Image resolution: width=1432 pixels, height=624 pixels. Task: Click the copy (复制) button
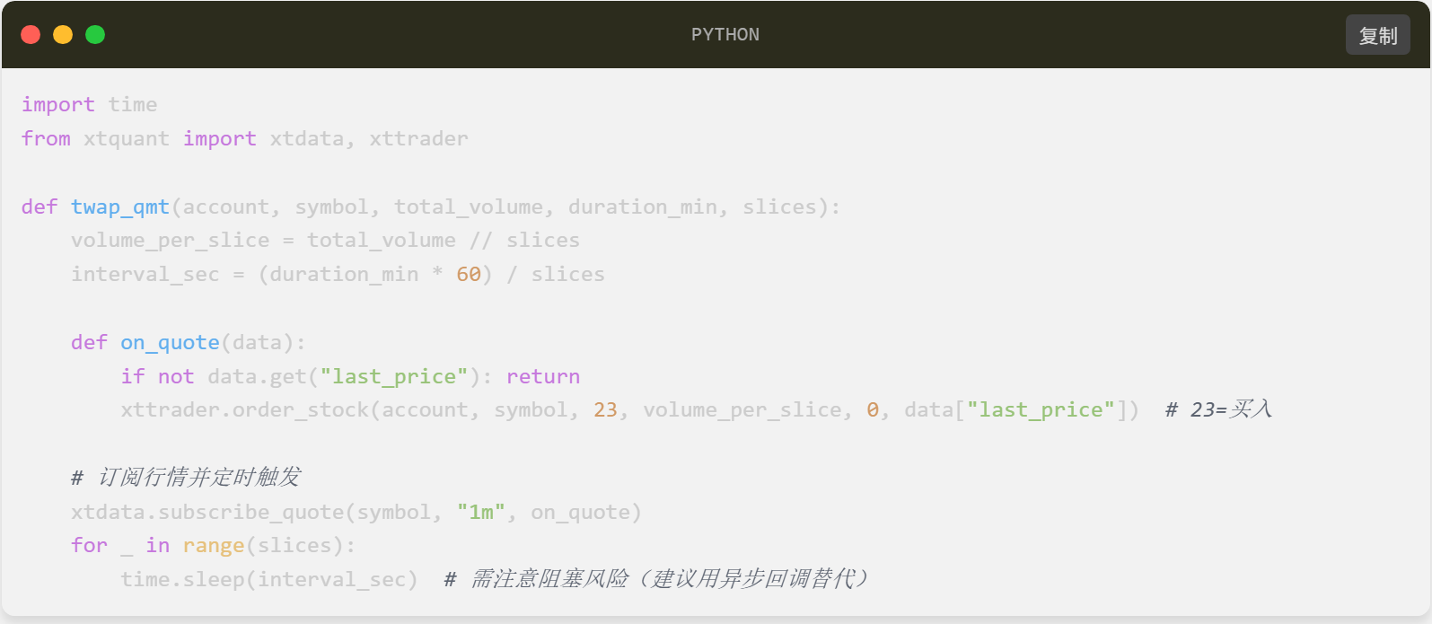click(x=1377, y=36)
